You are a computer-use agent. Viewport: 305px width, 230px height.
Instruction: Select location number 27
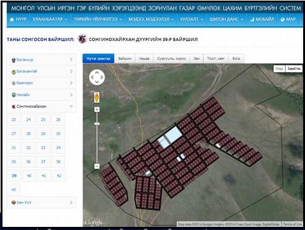[14, 134]
